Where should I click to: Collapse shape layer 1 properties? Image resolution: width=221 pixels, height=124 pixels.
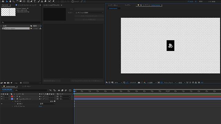tap(10, 99)
